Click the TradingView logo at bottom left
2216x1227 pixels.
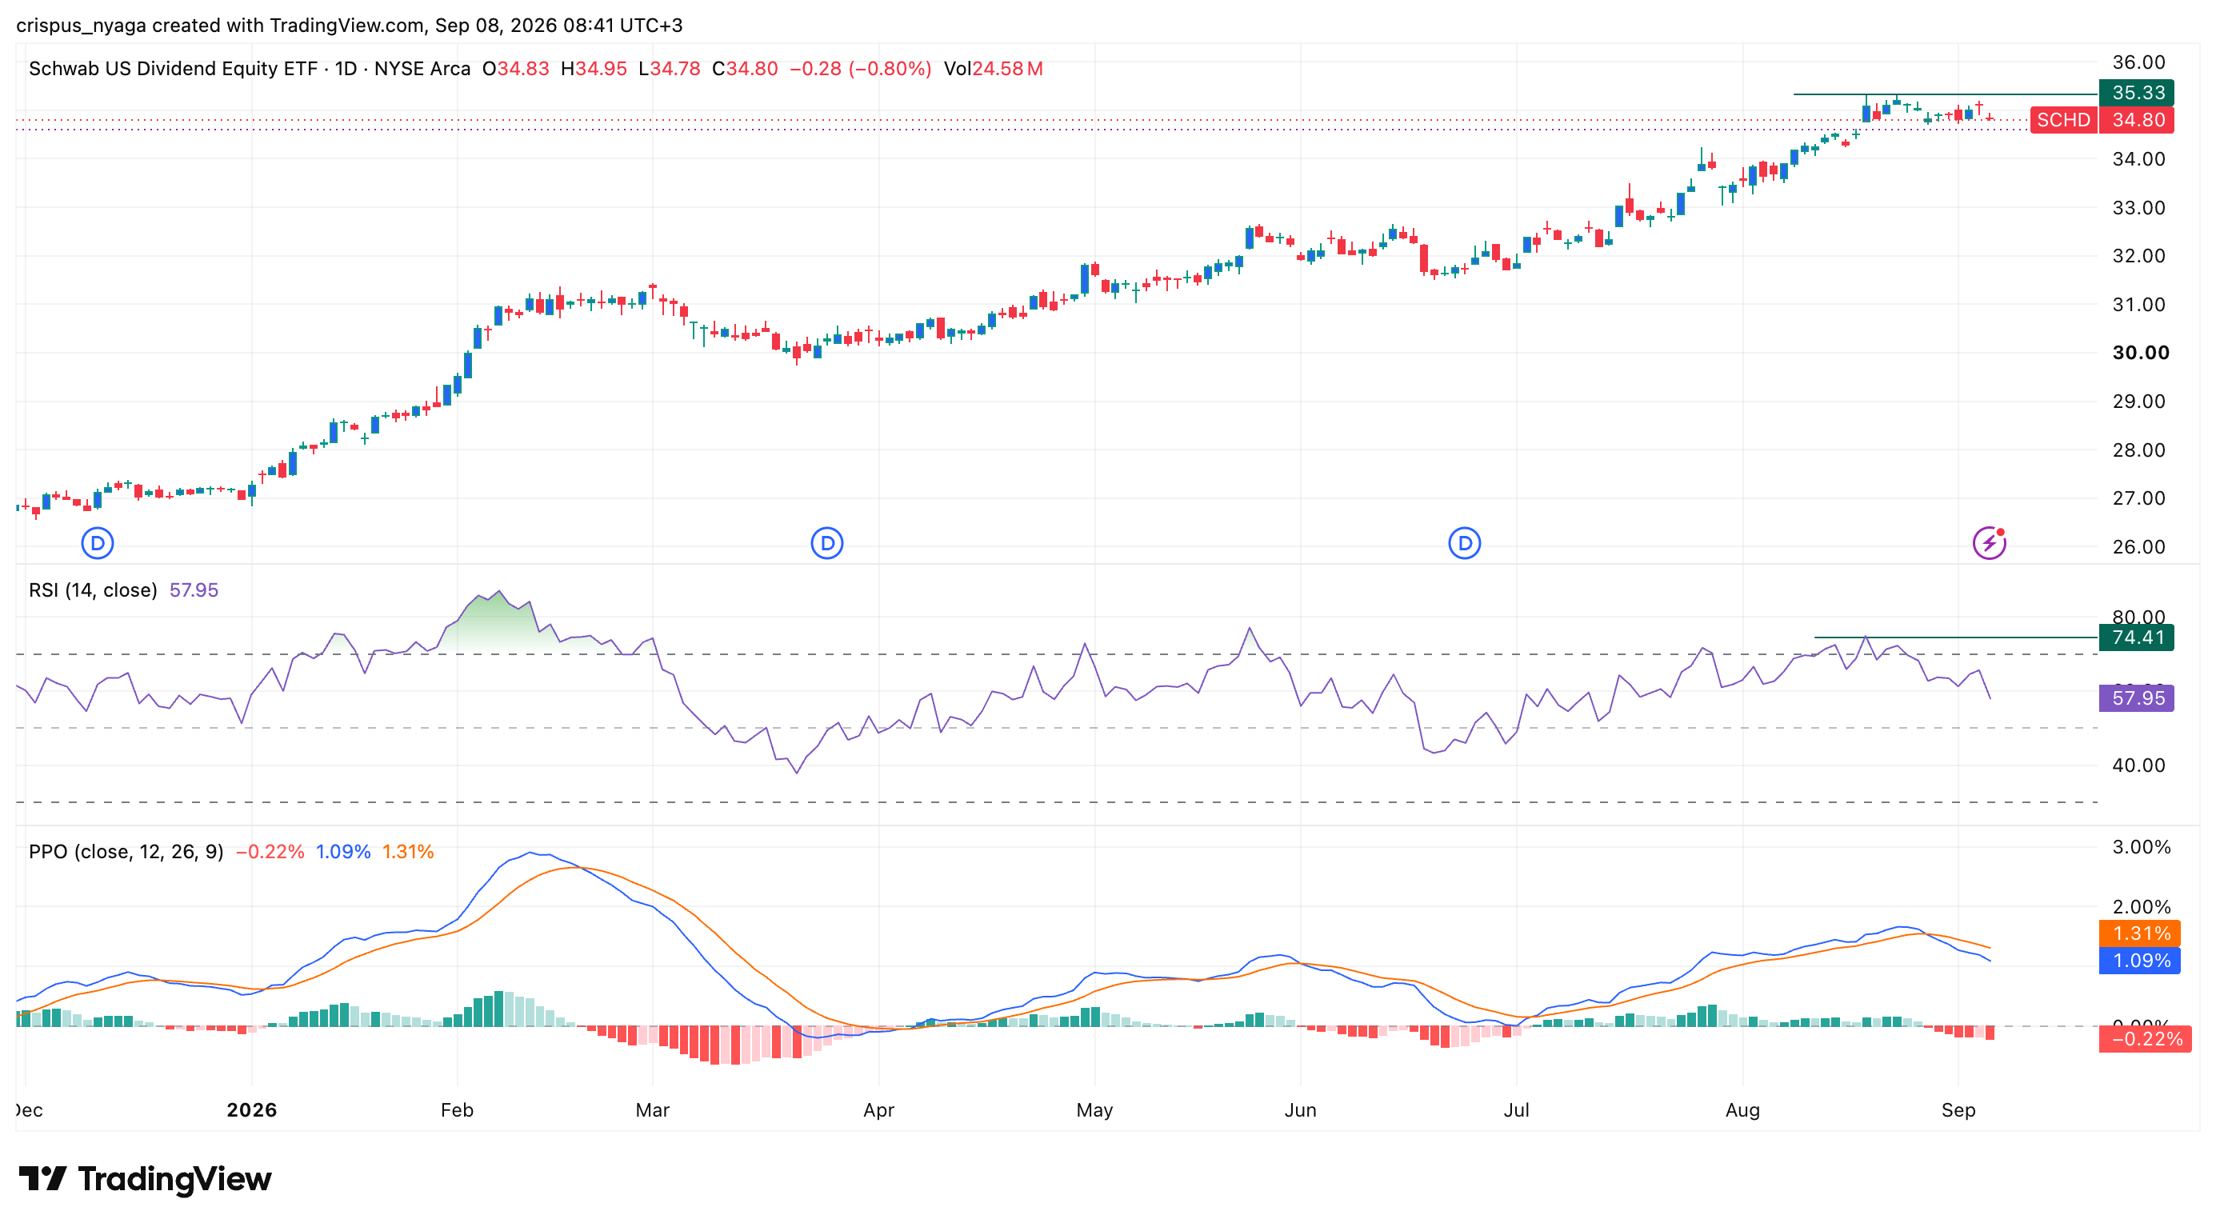145,1179
